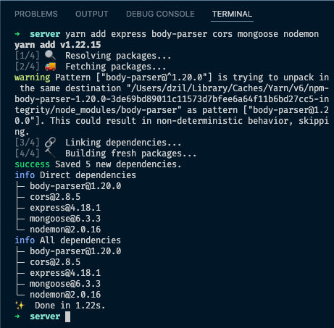Click the green arrow prompt on the last line

17,316
